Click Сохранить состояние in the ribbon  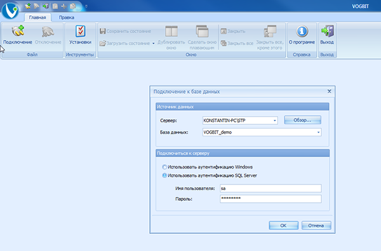point(125,31)
